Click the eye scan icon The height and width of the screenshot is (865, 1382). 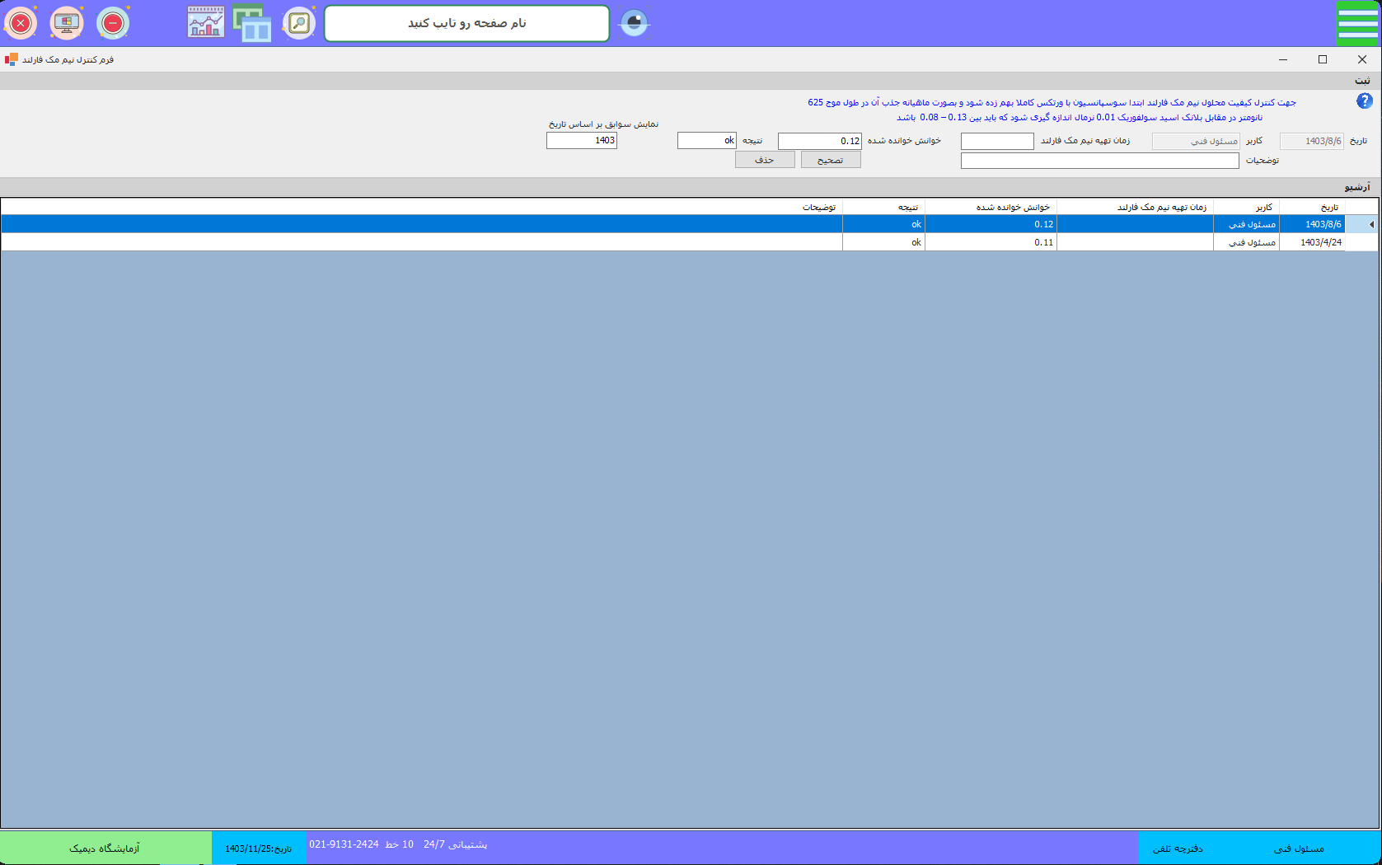tap(634, 23)
